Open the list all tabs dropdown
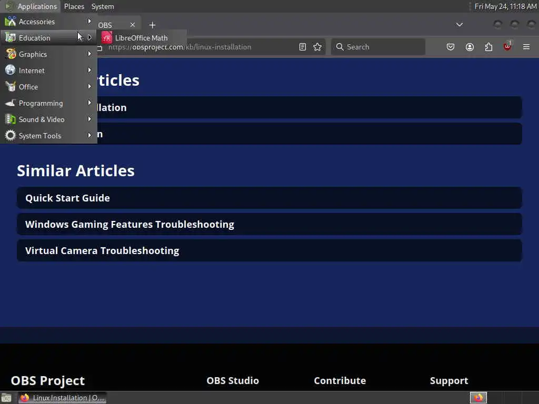This screenshot has height=404, width=539. pos(459,25)
